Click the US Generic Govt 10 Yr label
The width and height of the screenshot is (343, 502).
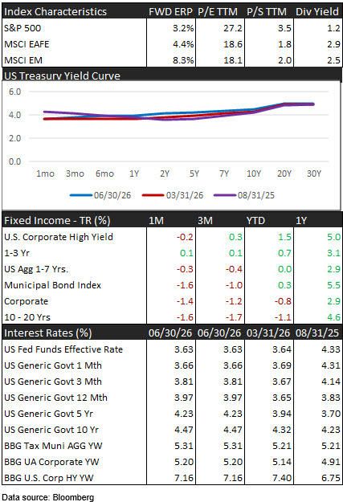(51, 430)
